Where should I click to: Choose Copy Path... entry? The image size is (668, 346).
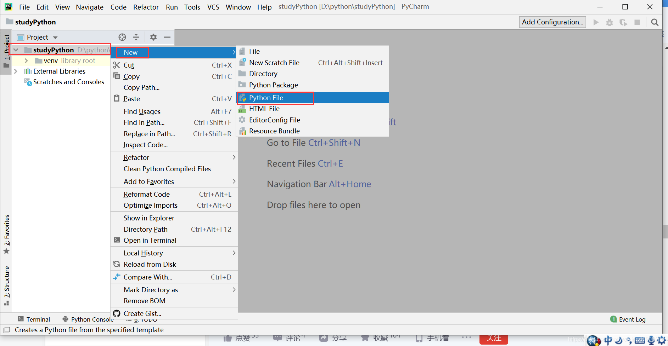tap(174, 87)
